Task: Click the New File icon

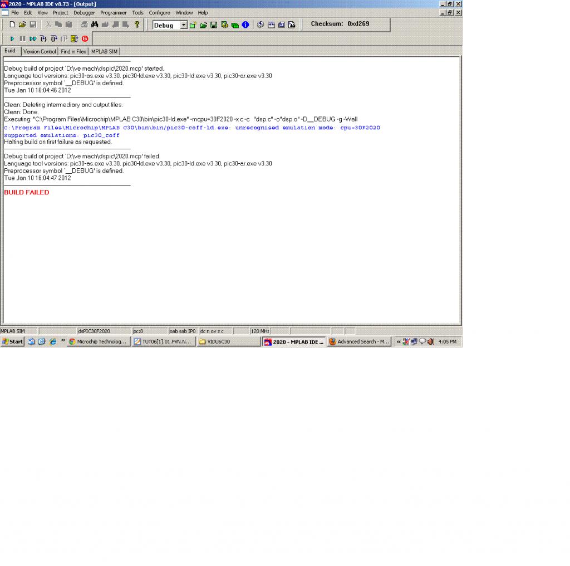Action: tap(12, 25)
